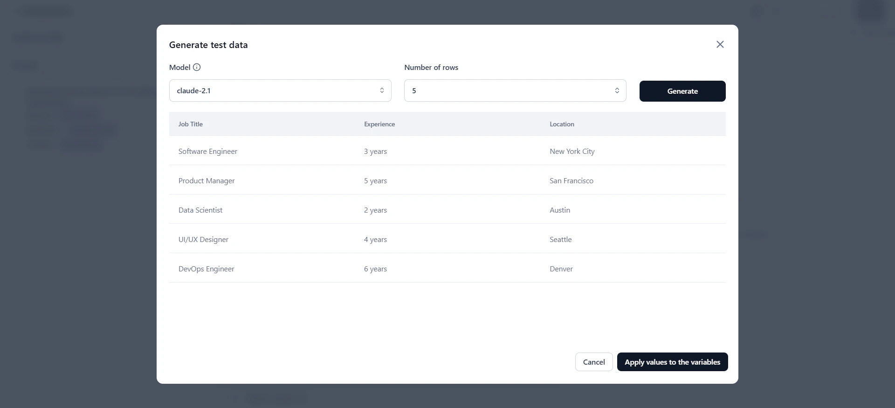Select the Data Scientist row
The image size is (895, 408).
click(200, 210)
